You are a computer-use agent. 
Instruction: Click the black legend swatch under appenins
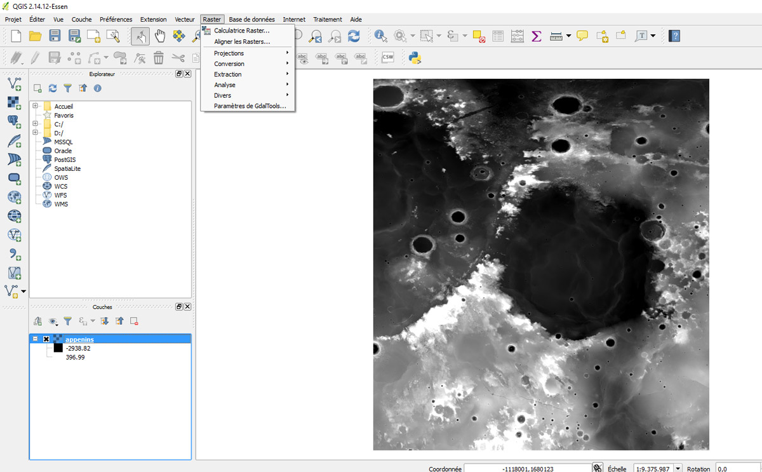pyautogui.click(x=58, y=348)
